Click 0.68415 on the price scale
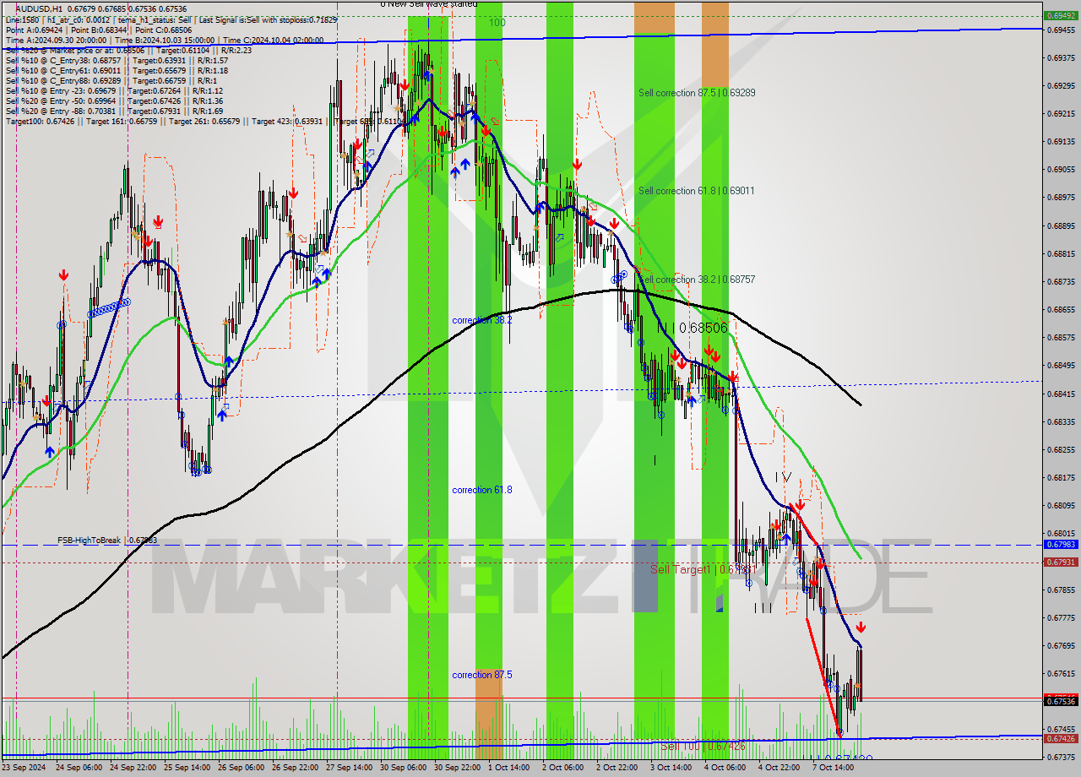This screenshot has width=1081, height=777. (1061, 394)
